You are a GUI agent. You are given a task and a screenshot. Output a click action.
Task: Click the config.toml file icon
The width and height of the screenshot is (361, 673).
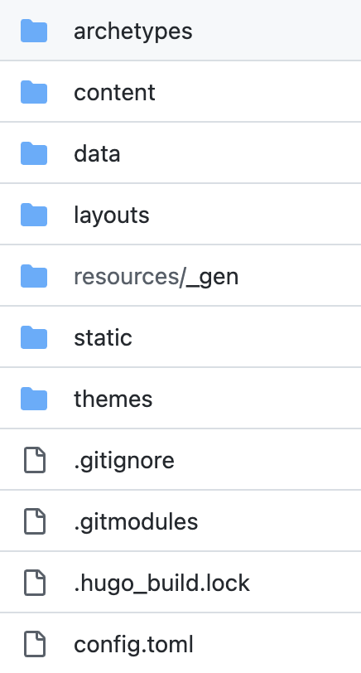tap(34, 644)
